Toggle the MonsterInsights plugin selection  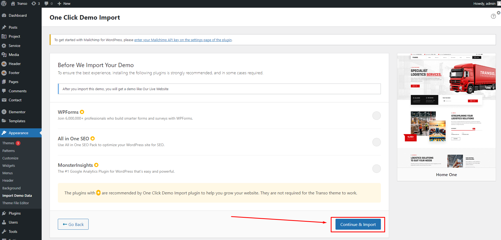377,169
